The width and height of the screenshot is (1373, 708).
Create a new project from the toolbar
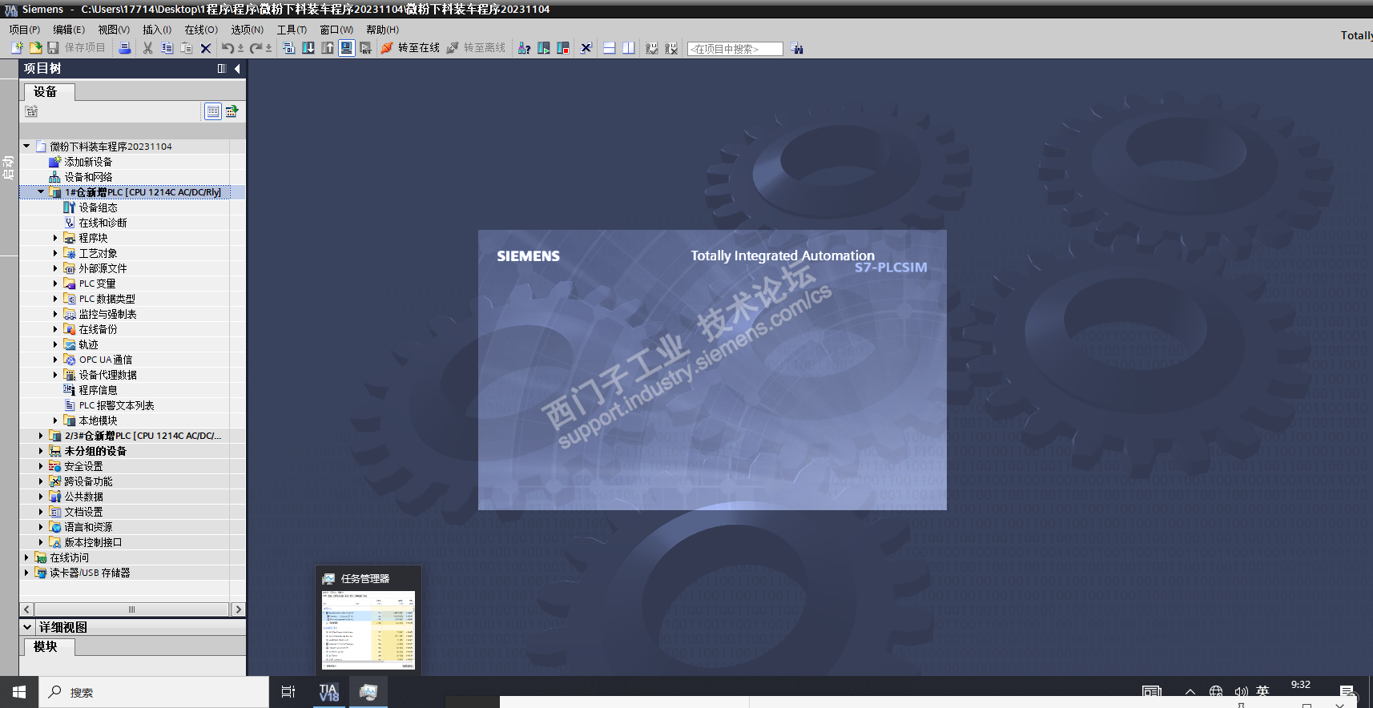[x=17, y=48]
